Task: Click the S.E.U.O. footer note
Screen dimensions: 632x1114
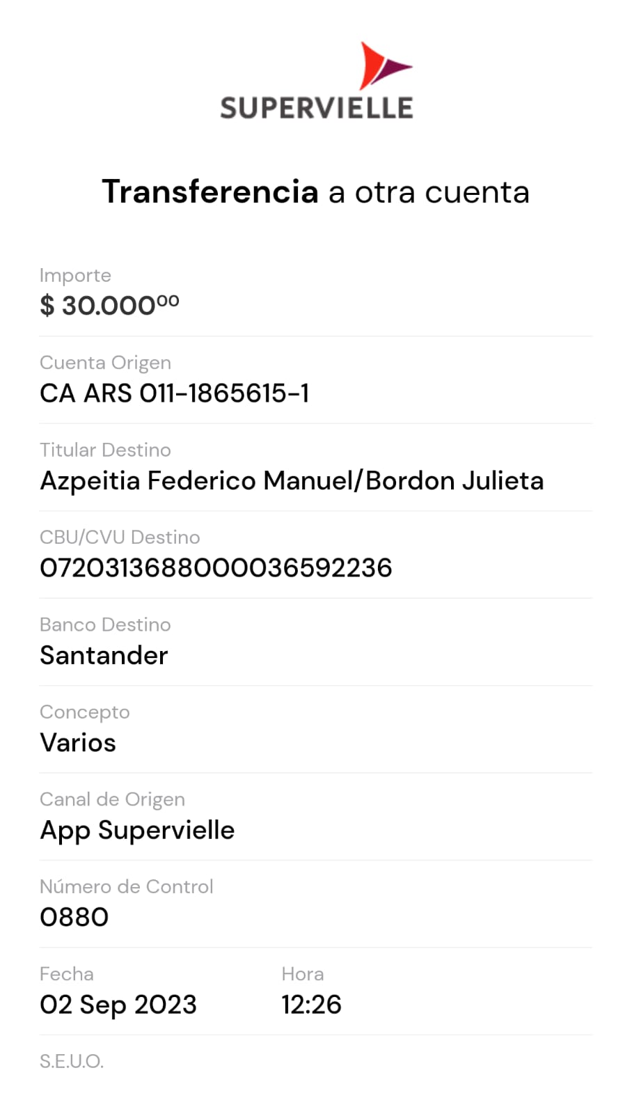Action: pos(72,1061)
